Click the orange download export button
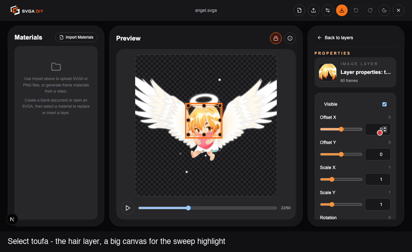The height and width of the screenshot is (252, 412). (x=342, y=10)
